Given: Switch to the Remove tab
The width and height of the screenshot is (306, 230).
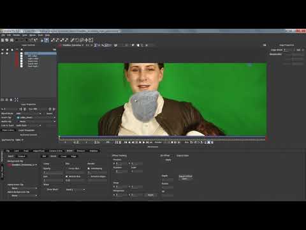Looking at the screenshot, I should pos(81,151).
